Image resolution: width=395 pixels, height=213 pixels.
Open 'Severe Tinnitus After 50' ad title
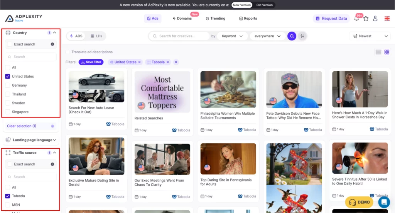[360, 181]
